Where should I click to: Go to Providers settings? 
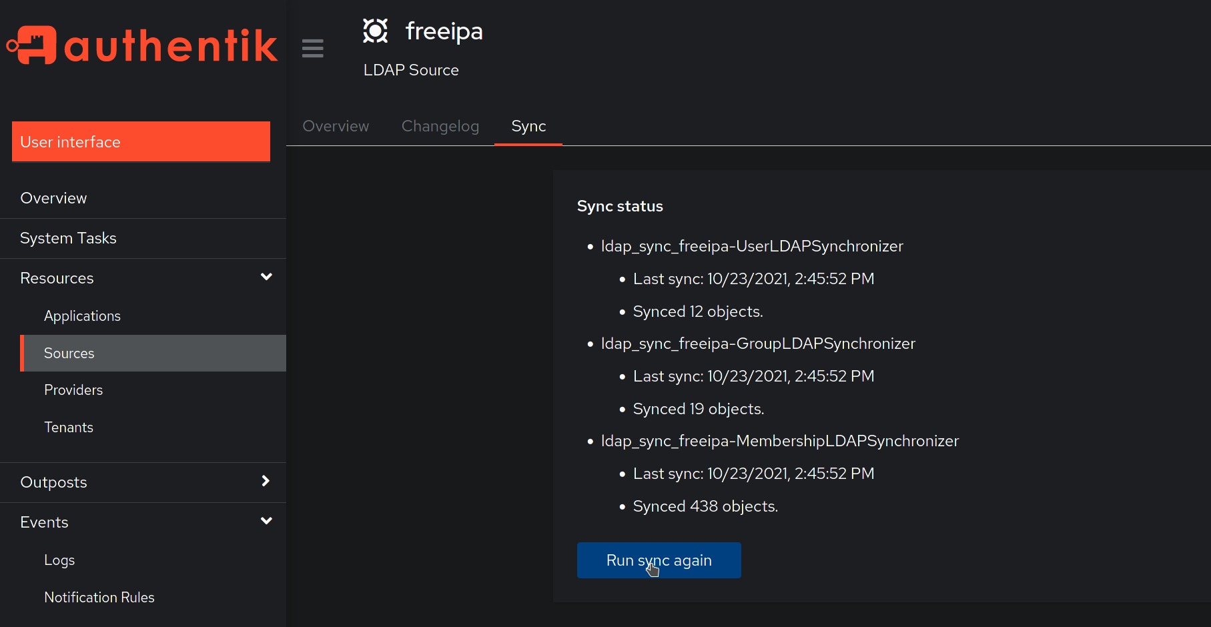(73, 390)
